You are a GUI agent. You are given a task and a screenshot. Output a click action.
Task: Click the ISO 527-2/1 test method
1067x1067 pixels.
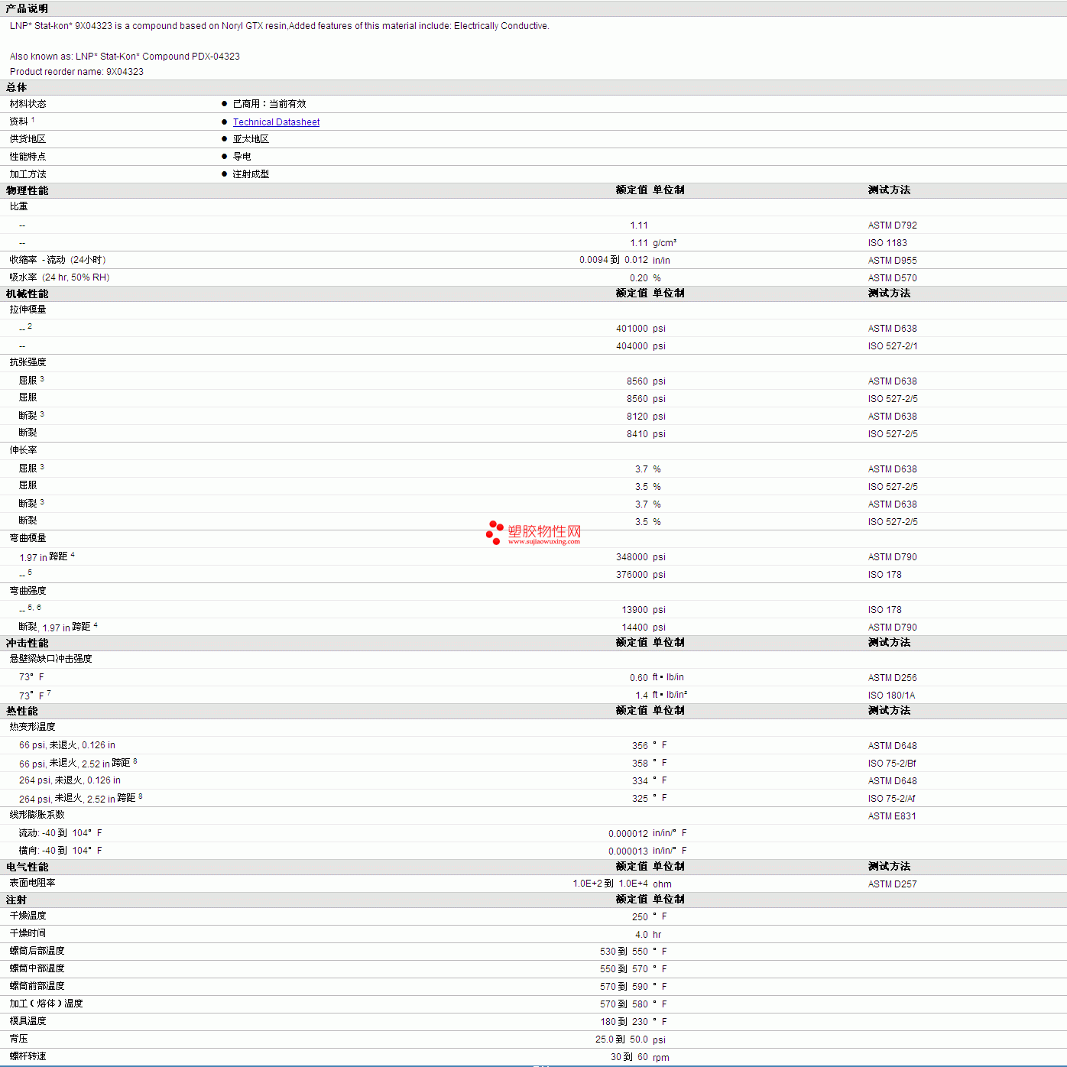tap(893, 346)
